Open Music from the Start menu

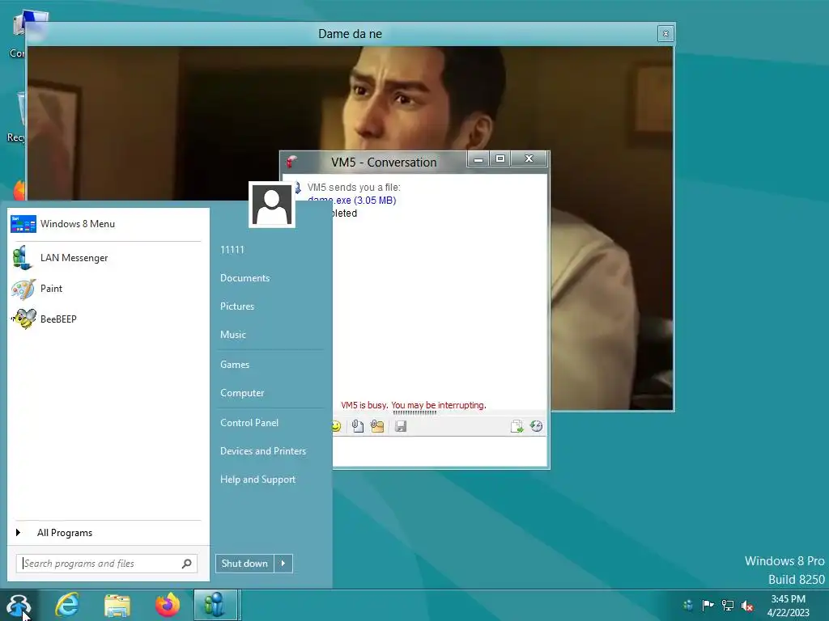coord(233,335)
